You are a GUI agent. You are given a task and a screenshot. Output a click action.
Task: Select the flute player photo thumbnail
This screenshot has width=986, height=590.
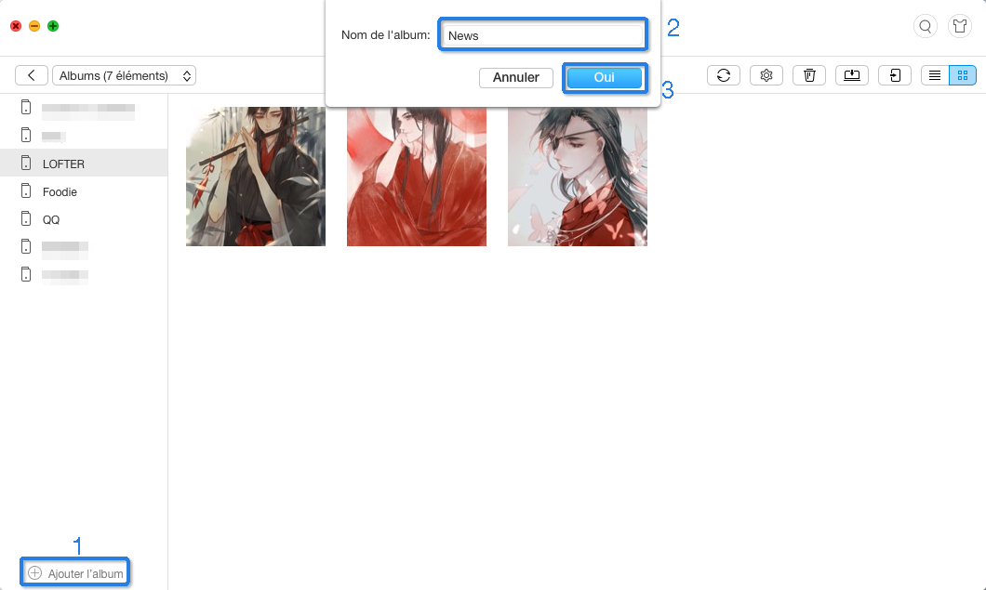256,176
